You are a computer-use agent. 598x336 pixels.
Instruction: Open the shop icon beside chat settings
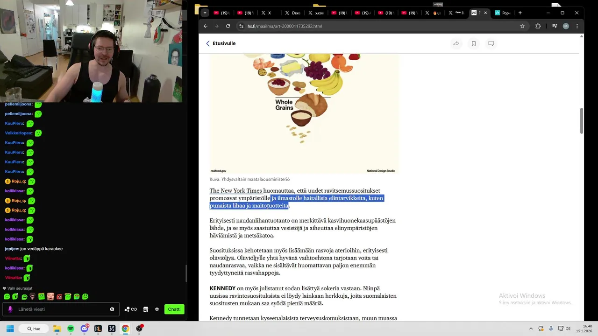145,309
